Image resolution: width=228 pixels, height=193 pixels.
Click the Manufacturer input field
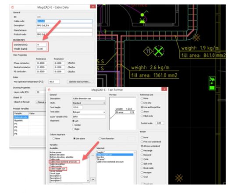point(64,30)
